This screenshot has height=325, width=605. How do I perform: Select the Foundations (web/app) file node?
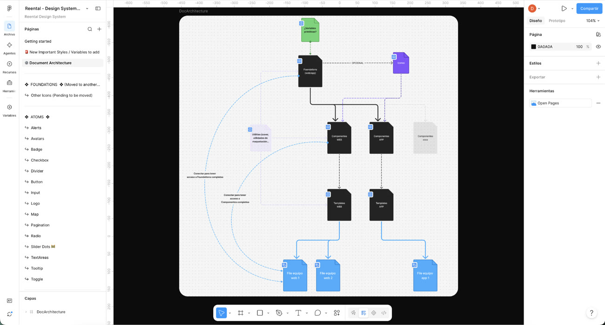point(310,71)
